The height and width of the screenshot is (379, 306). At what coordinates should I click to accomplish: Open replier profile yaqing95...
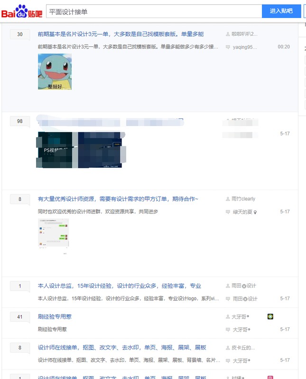245,47
